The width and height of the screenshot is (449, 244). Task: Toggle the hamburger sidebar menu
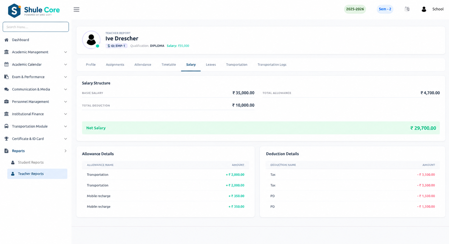click(76, 9)
